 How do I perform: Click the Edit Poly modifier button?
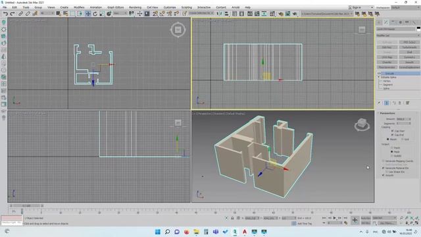coord(387,47)
